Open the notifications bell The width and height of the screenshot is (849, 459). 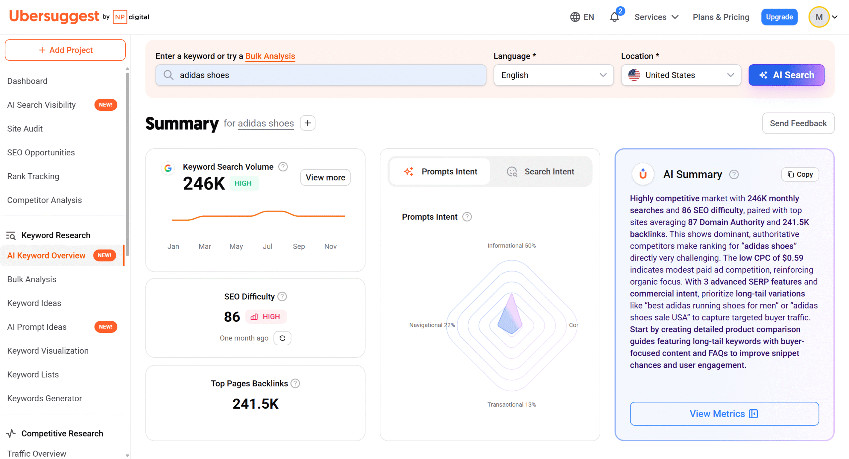coord(615,17)
